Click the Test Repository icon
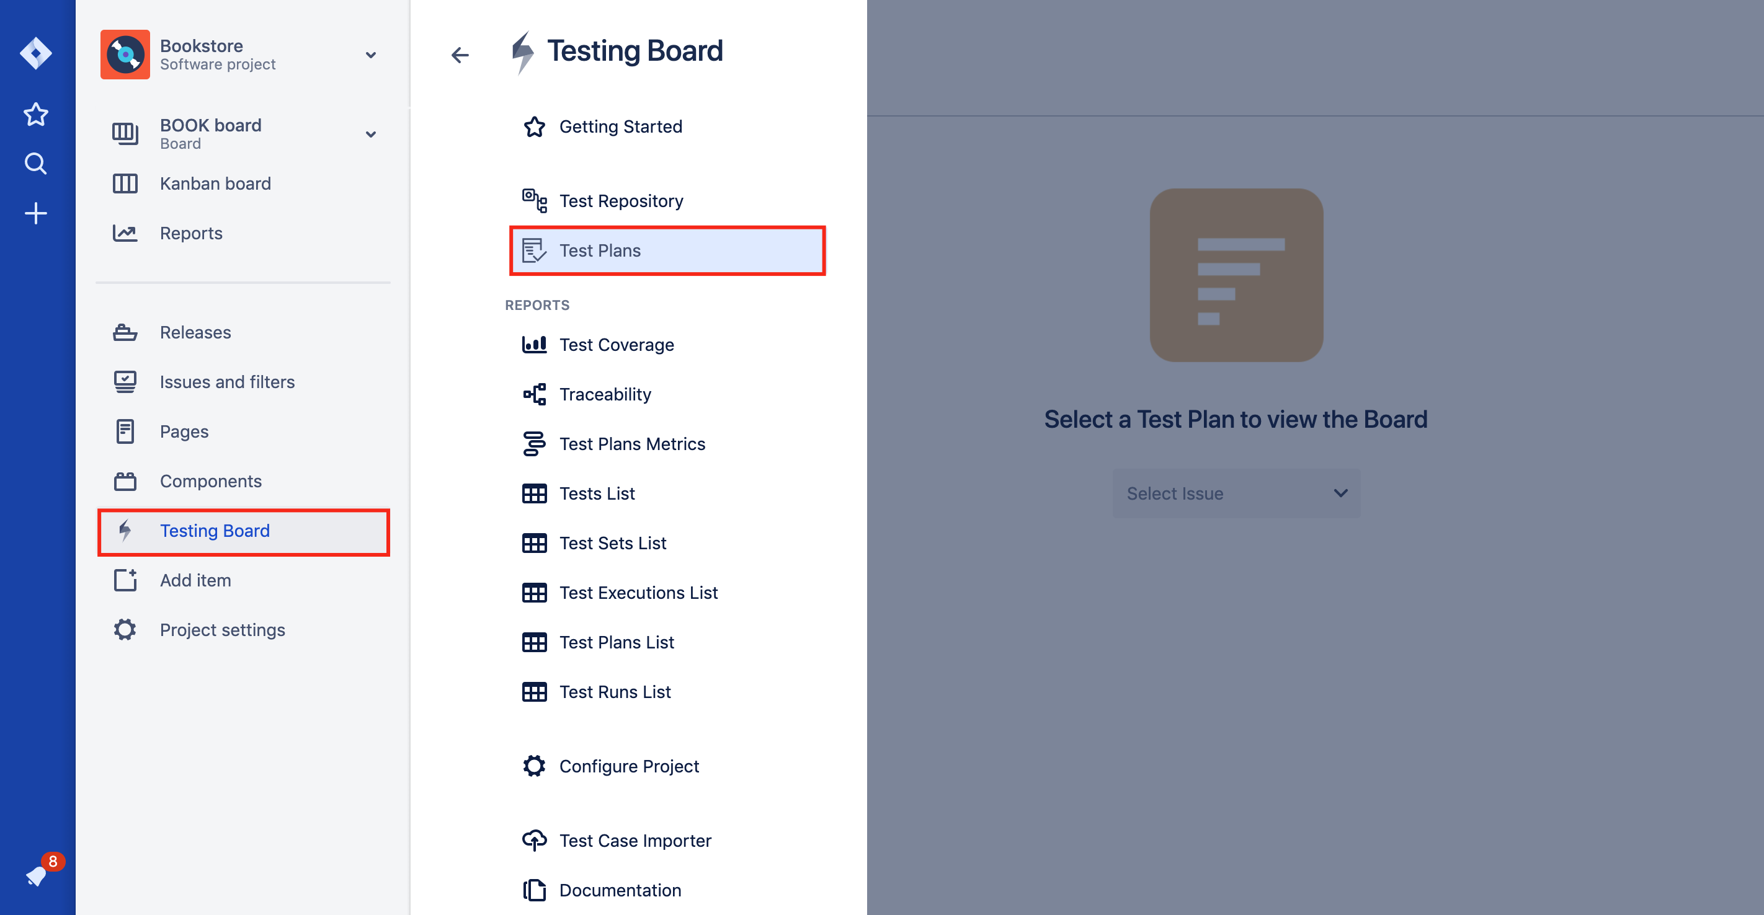 point(534,200)
